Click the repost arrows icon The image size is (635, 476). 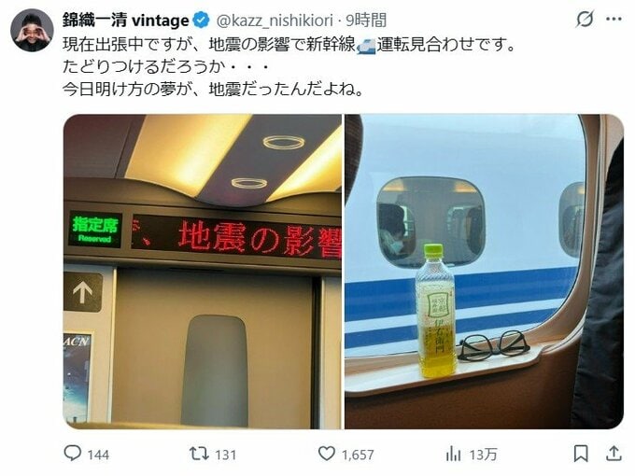click(x=199, y=453)
